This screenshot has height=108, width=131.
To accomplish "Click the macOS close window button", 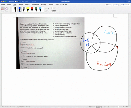I will (2, 2).
